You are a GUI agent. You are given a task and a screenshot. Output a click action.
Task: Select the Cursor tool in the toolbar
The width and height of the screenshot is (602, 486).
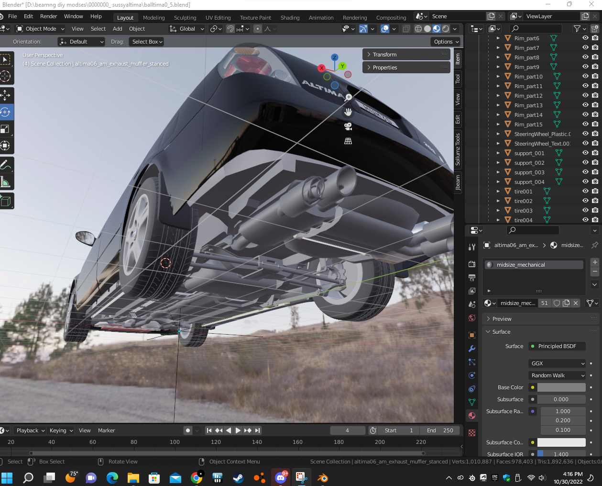point(5,76)
